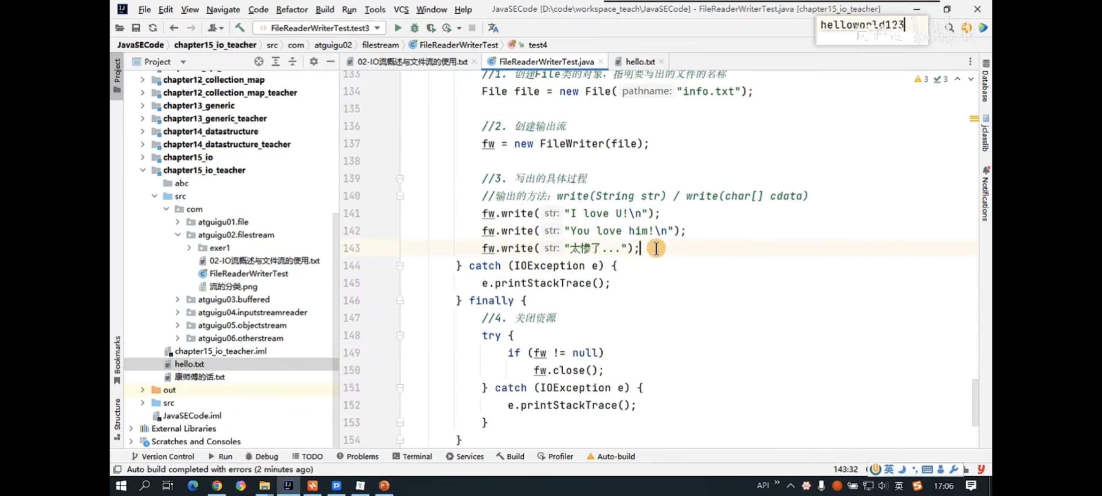The width and height of the screenshot is (1102, 496).
Task: Click the Synchronize refresh icon
Action: 153,28
